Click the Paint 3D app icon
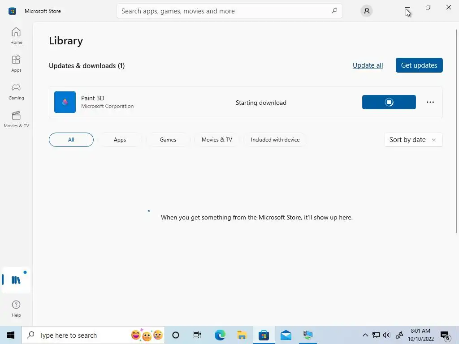This screenshot has height=344, width=459. (65, 102)
